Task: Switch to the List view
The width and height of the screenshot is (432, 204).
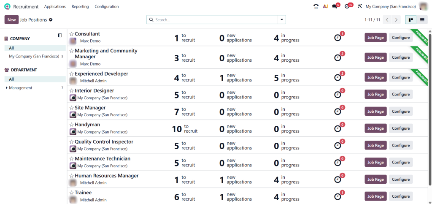Action: click(422, 19)
